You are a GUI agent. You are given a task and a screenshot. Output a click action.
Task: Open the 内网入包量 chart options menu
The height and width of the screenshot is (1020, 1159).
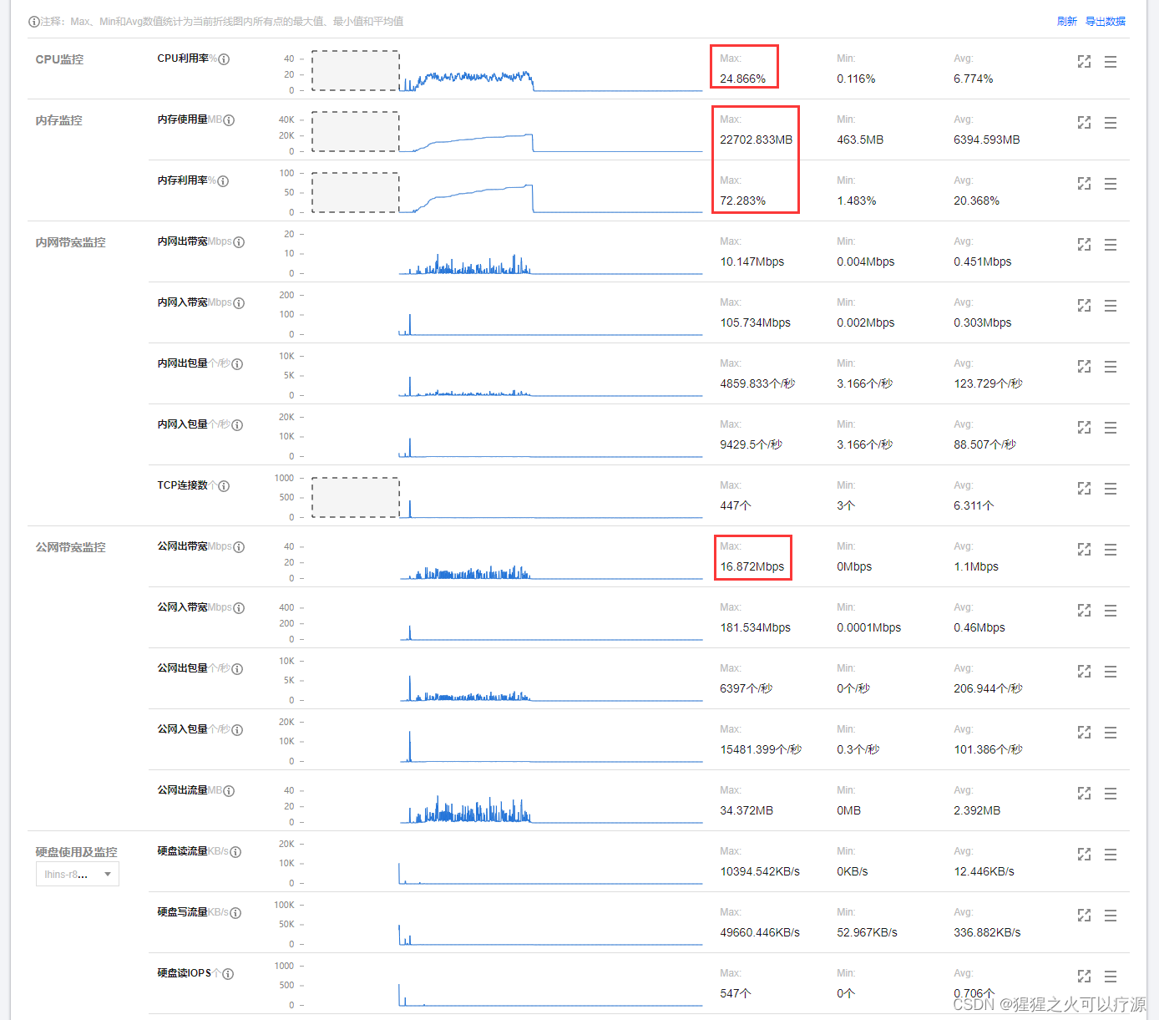1111,428
